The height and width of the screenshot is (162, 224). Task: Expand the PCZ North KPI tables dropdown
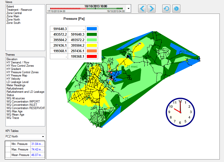(x=43, y=137)
